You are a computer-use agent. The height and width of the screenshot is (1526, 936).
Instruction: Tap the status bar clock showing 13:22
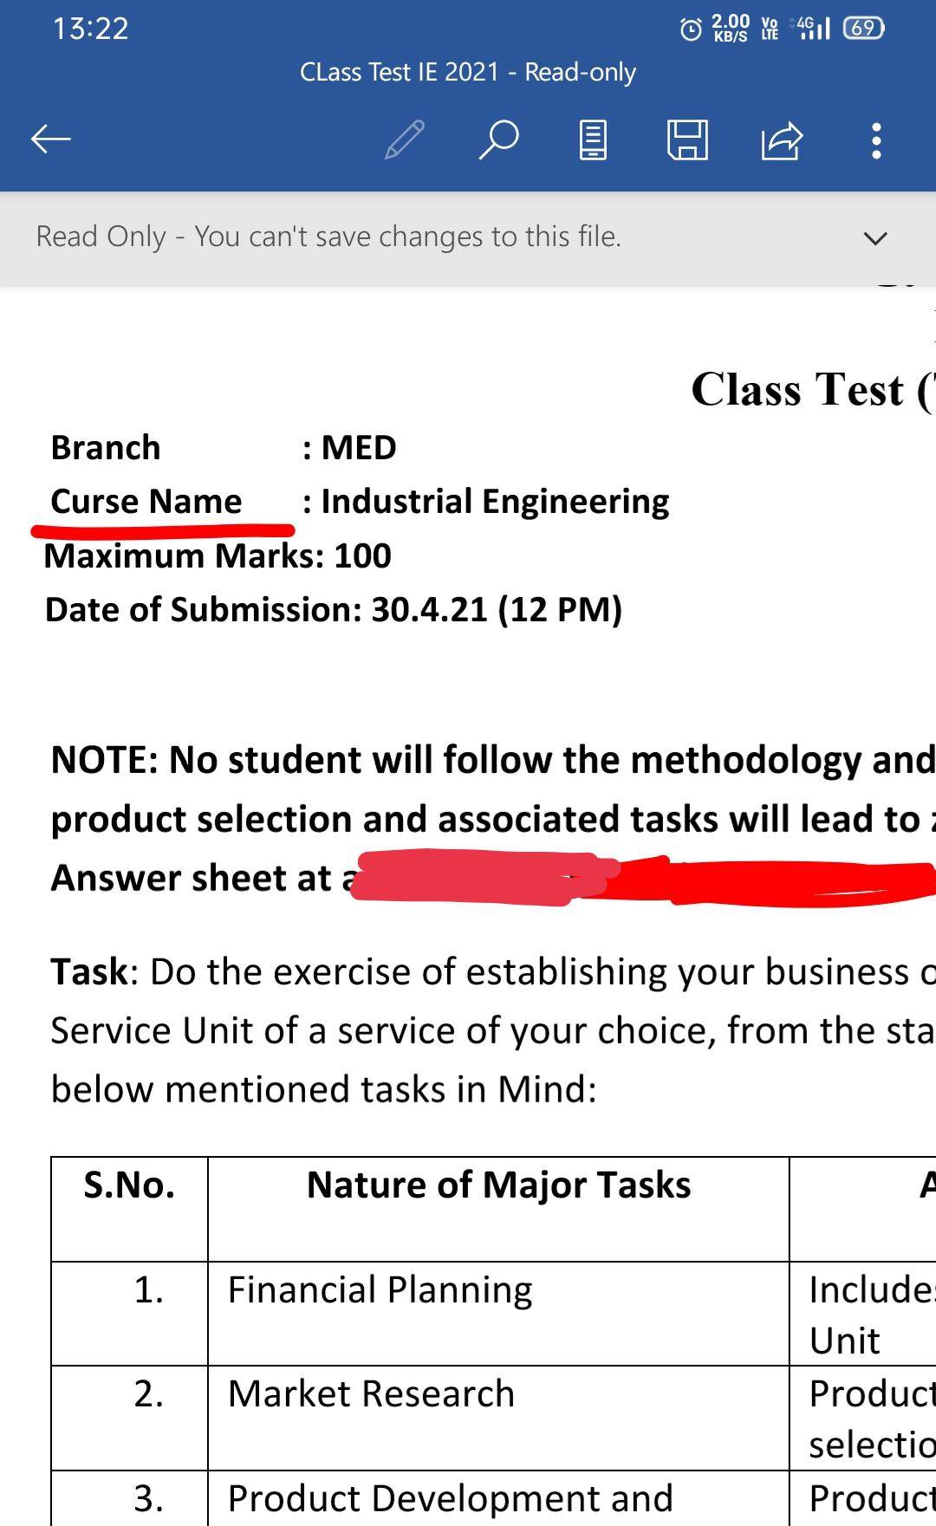pos(90,29)
